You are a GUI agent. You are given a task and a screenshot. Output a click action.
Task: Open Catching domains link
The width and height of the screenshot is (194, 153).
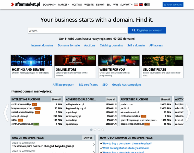coord(111,45)
